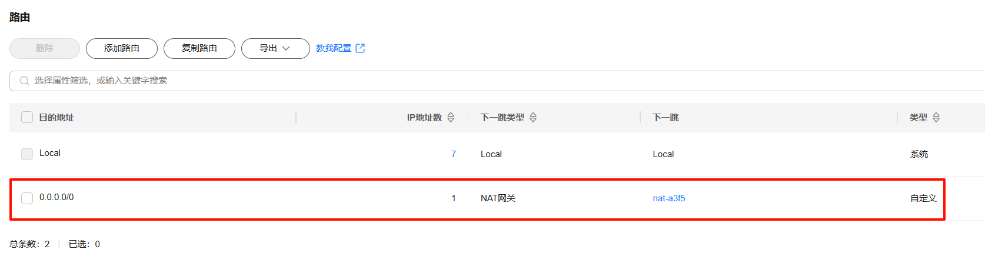This screenshot has height=256, width=985.
Task: Click the 目的地址 column header
Action: point(56,118)
